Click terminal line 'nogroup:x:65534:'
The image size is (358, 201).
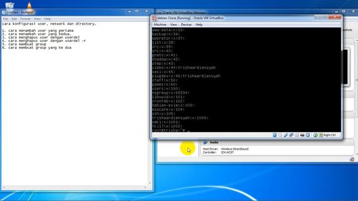click(171, 93)
